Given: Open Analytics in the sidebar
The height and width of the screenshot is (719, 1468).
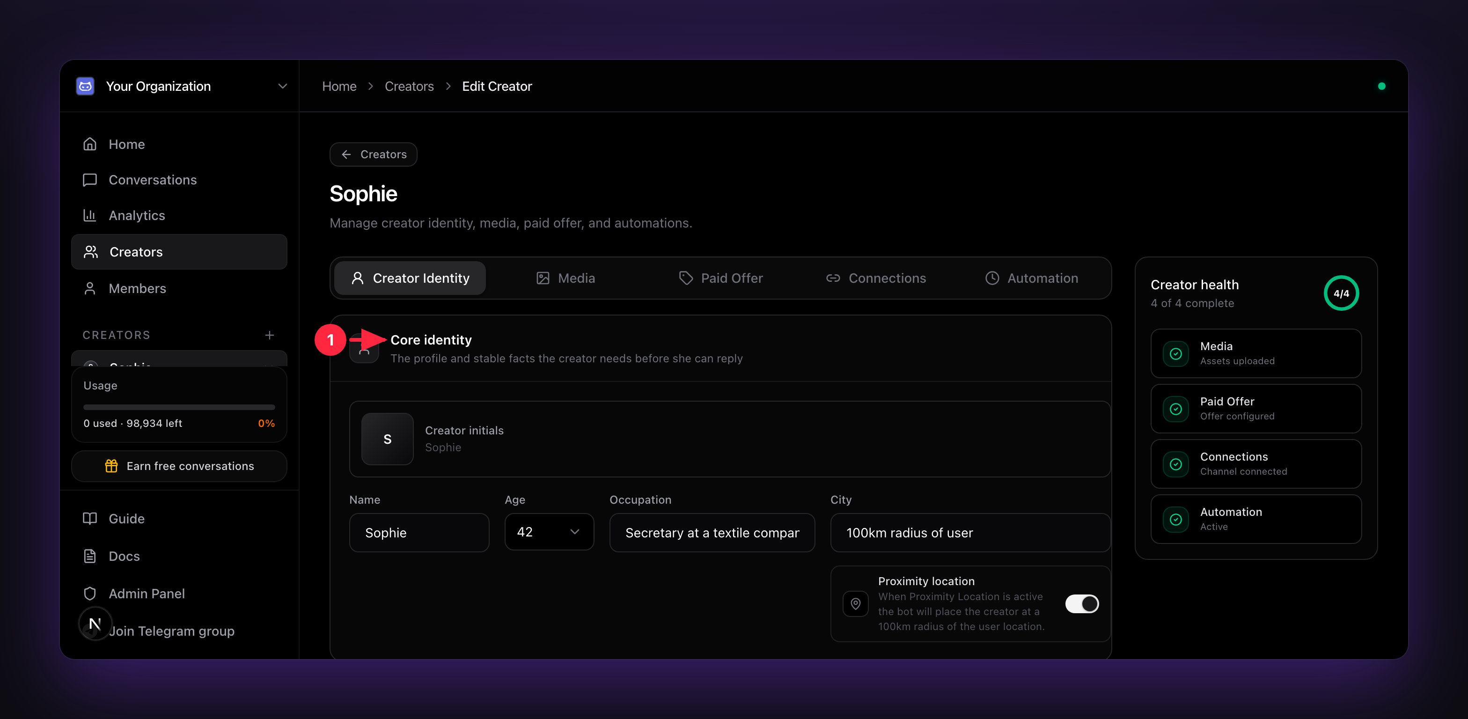Looking at the screenshot, I should click(179, 215).
